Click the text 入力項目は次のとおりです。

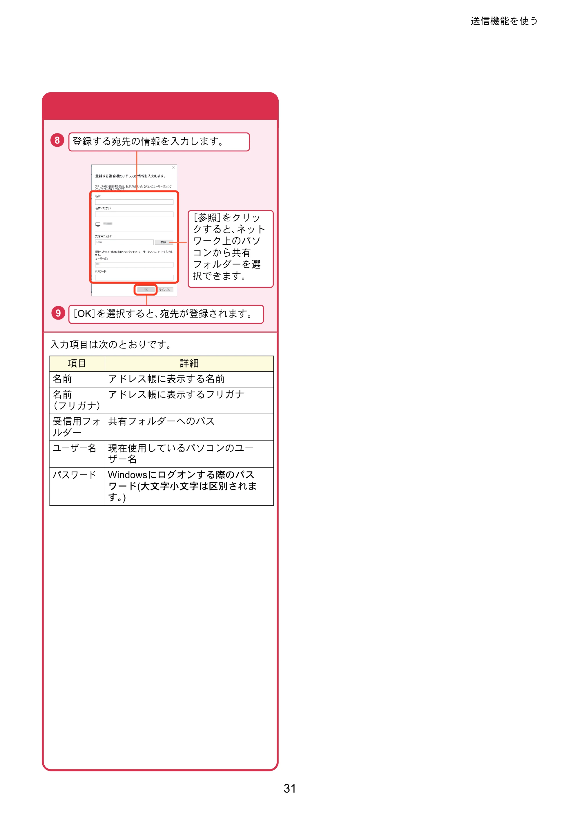click(111, 344)
